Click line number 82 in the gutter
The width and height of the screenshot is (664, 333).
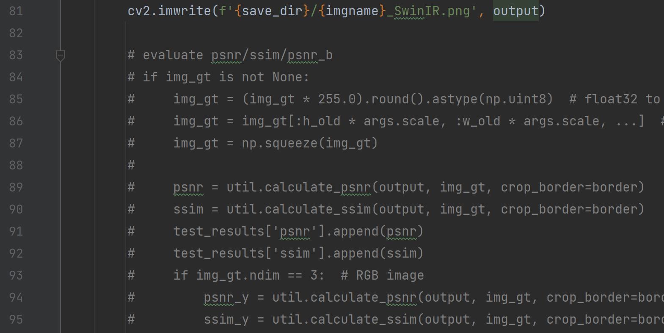16,33
